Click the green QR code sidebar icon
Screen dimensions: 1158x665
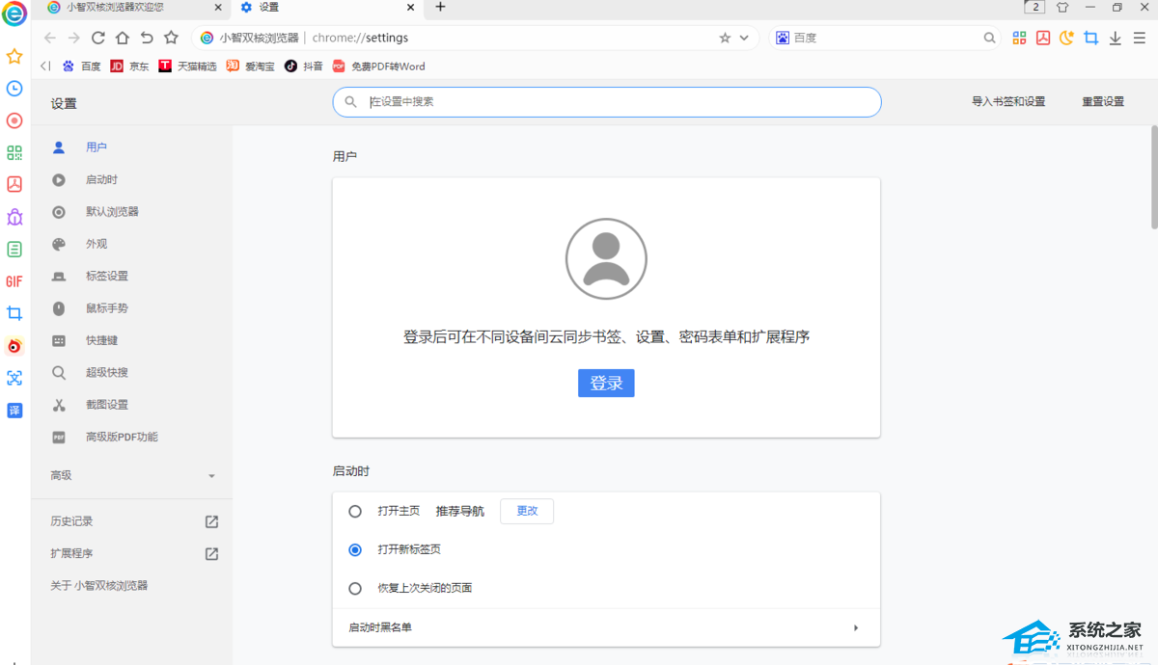pyautogui.click(x=14, y=152)
